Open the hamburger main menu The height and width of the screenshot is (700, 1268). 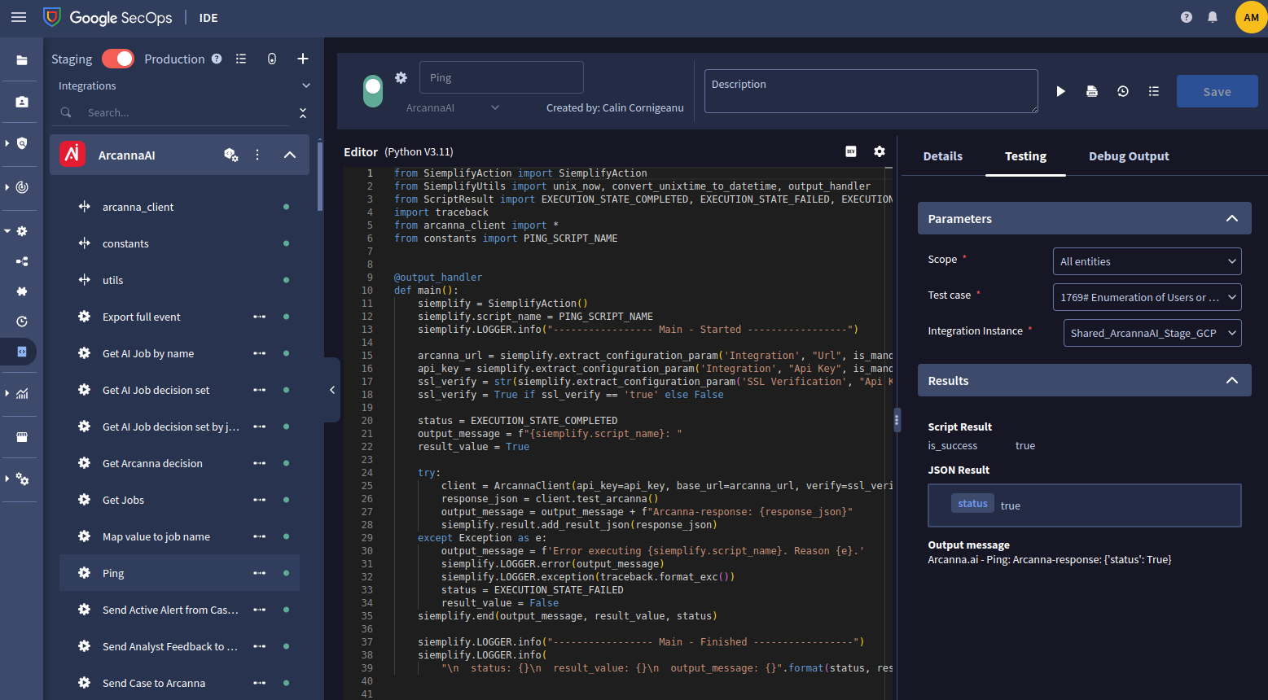pos(19,17)
